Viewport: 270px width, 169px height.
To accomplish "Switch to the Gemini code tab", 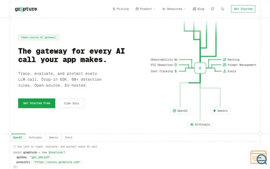I will click(54, 138).
